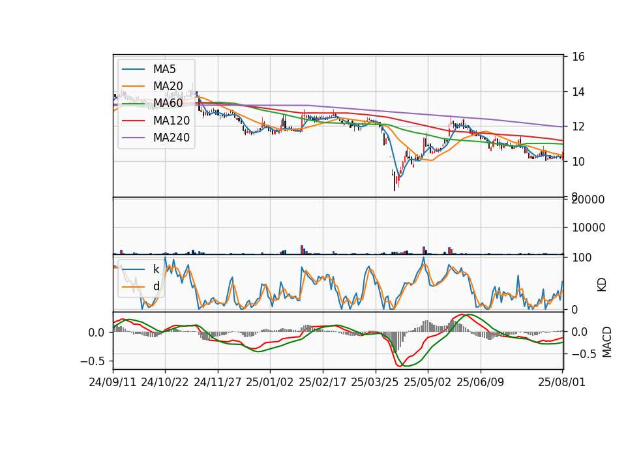This screenshot has height=450, width=626.
Task: Click the MA240 legend label
Action: coord(171,138)
